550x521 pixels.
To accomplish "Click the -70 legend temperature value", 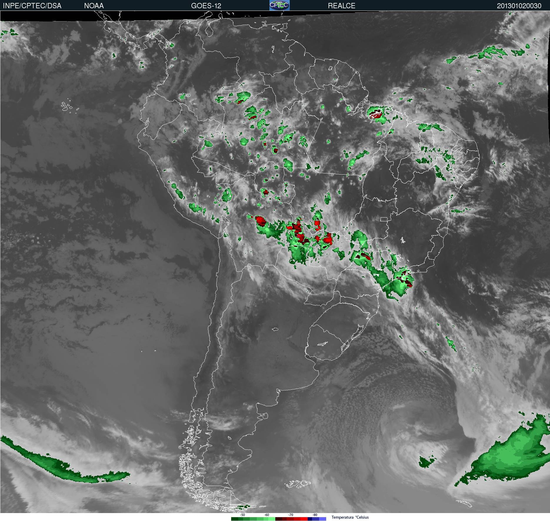I will point(291,515).
